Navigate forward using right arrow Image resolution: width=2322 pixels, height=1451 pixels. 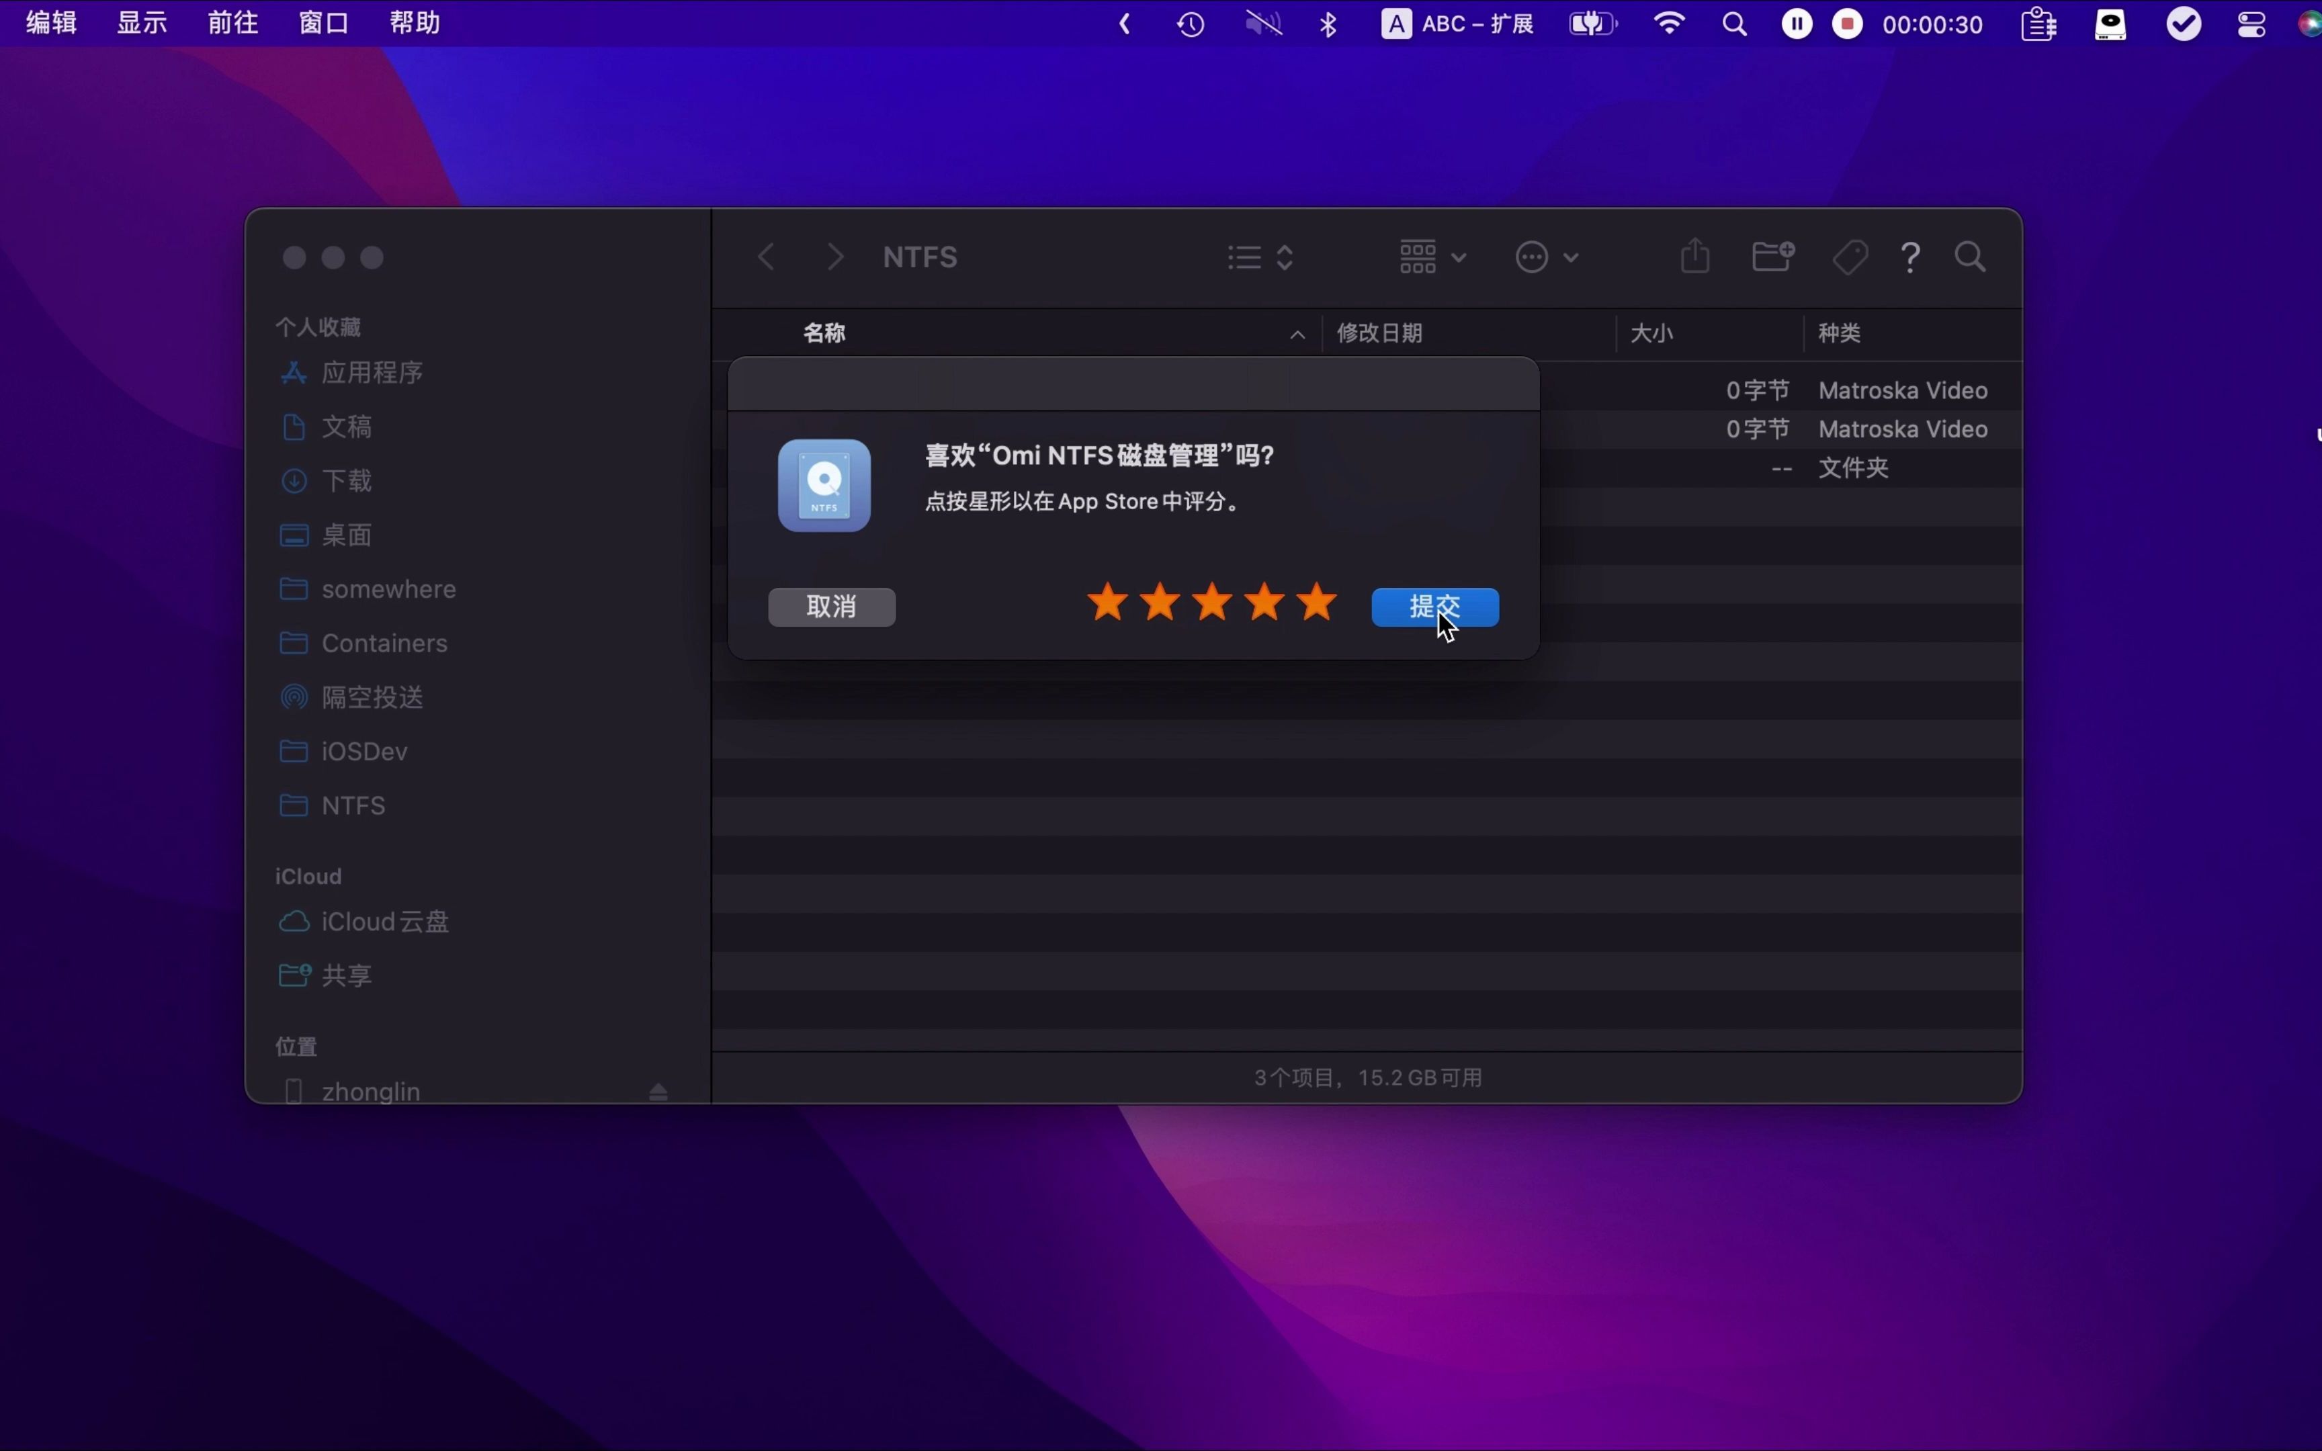click(834, 256)
